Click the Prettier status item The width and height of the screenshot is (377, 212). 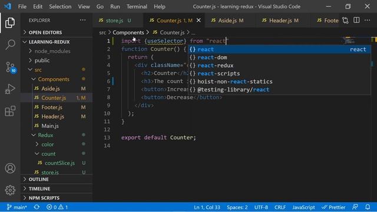pyautogui.click(x=333, y=207)
